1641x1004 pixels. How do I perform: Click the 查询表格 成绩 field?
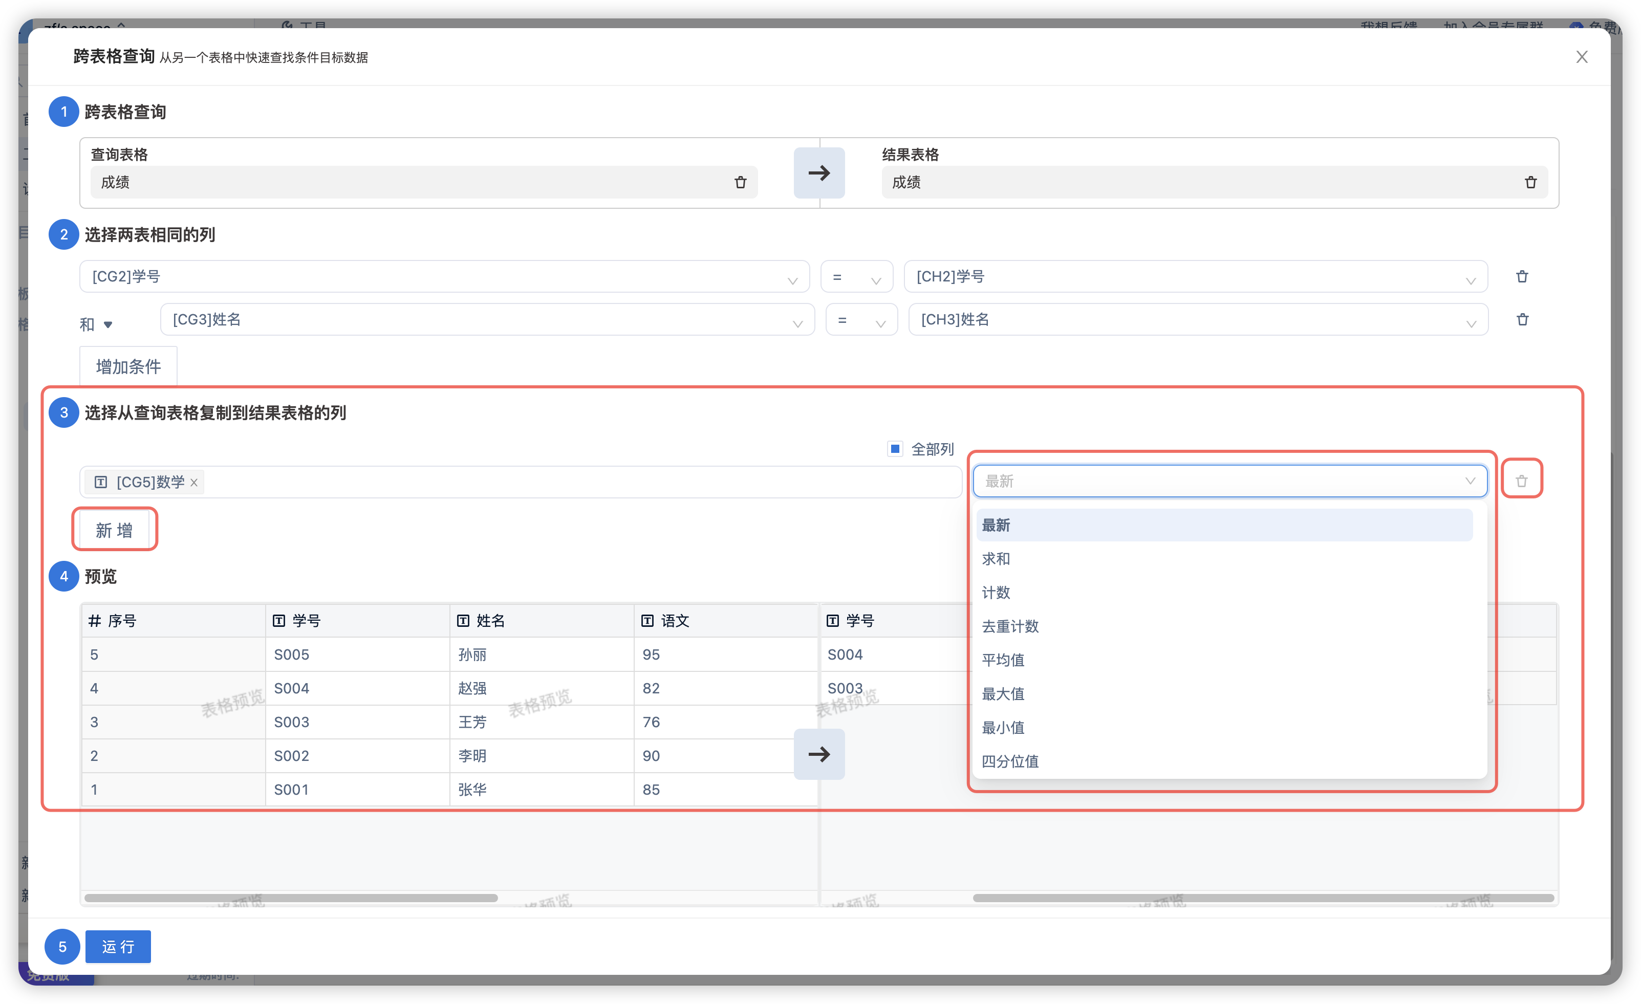click(424, 182)
